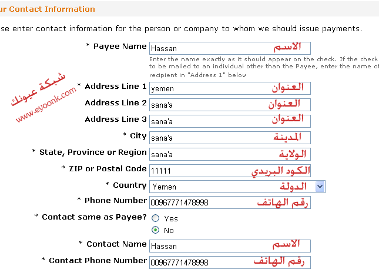The width and height of the screenshot is (379, 279).
Task: Select Yes for Contact same as Payee
Action: pyautogui.click(x=155, y=218)
